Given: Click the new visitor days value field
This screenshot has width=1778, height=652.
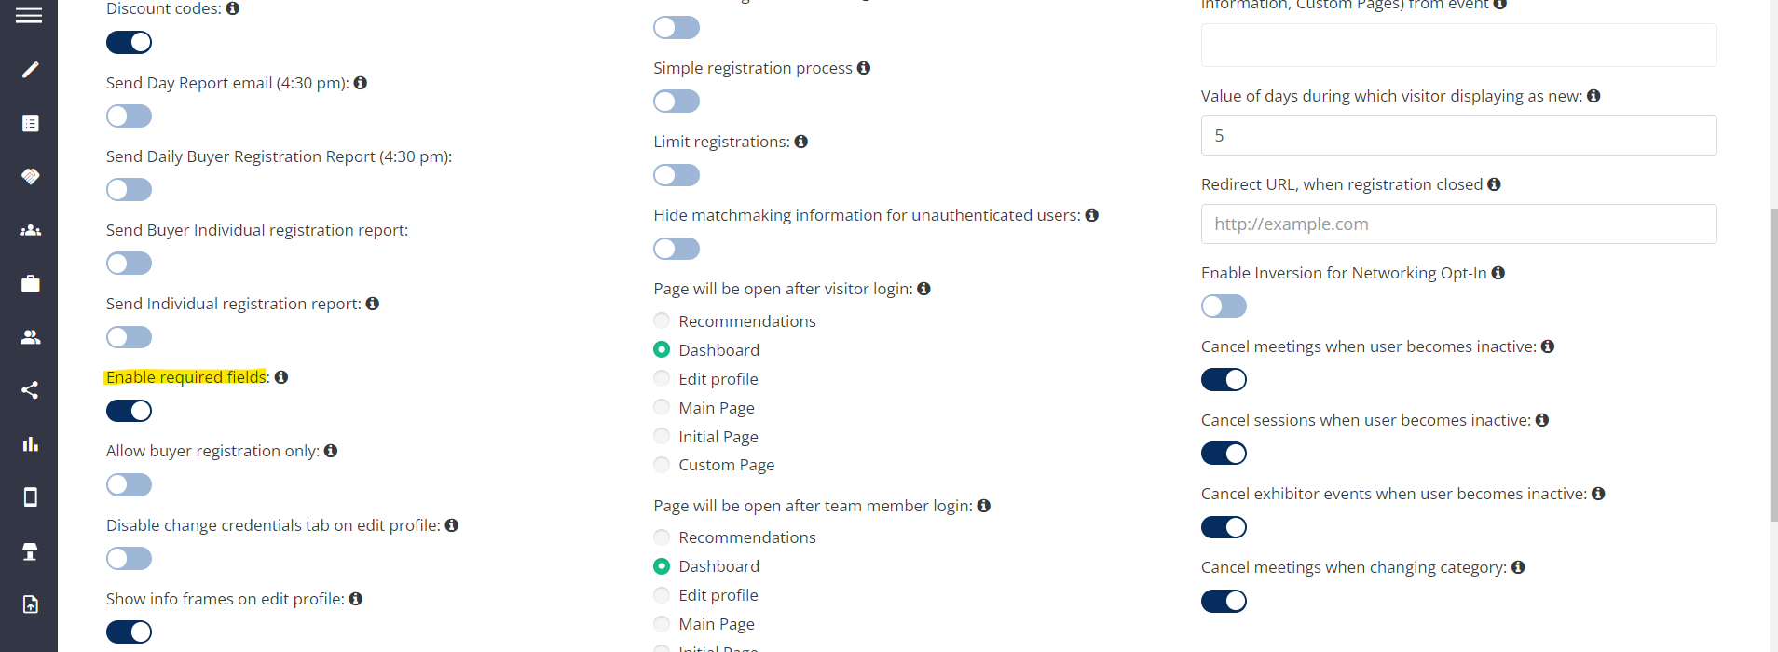Looking at the screenshot, I should [x=1458, y=136].
